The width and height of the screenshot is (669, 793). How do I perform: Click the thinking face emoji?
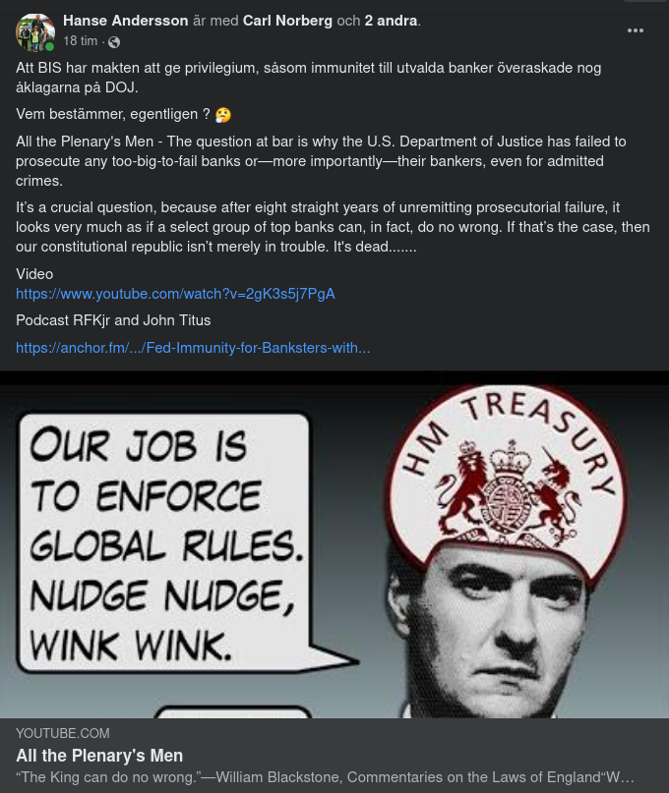pyautogui.click(x=222, y=115)
